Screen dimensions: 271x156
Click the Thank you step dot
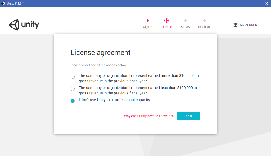coord(204,21)
